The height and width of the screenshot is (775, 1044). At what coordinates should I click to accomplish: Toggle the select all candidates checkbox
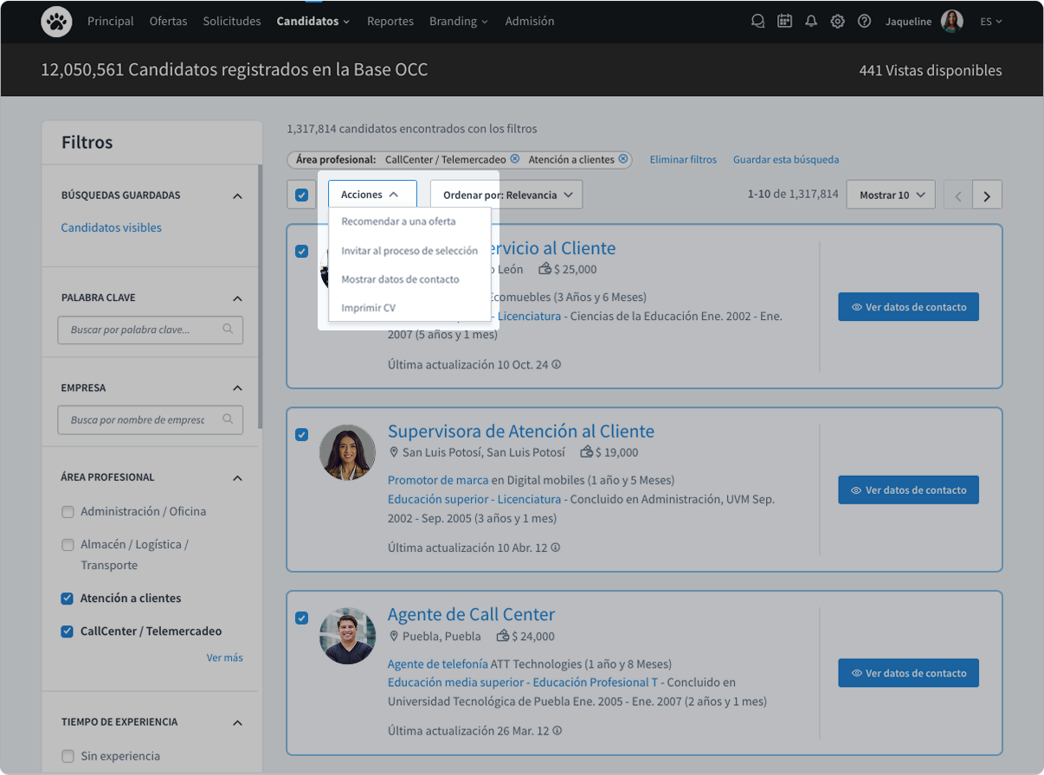pyautogui.click(x=301, y=195)
